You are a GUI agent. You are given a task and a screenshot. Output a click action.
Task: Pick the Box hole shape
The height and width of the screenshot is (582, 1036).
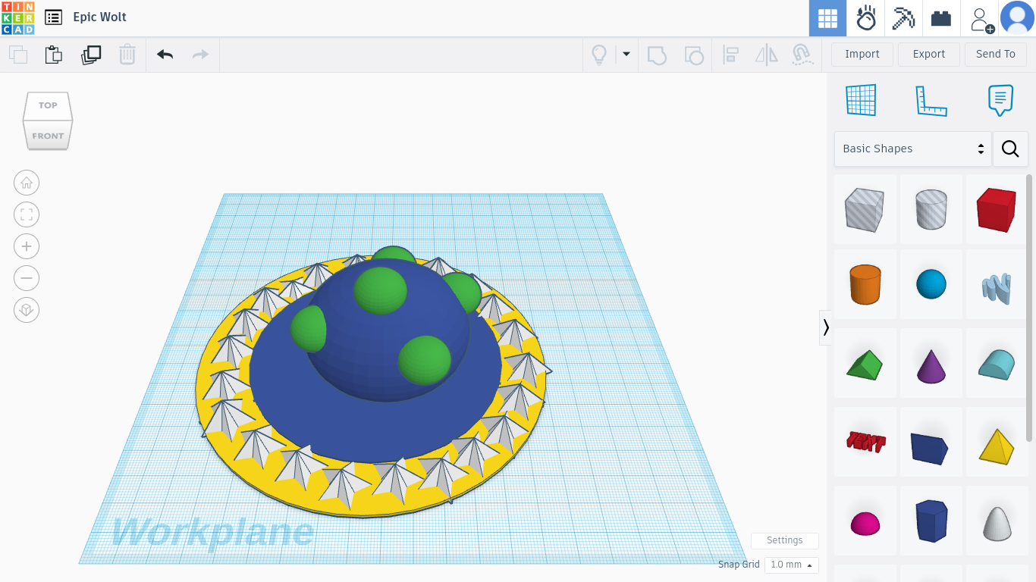(x=865, y=210)
